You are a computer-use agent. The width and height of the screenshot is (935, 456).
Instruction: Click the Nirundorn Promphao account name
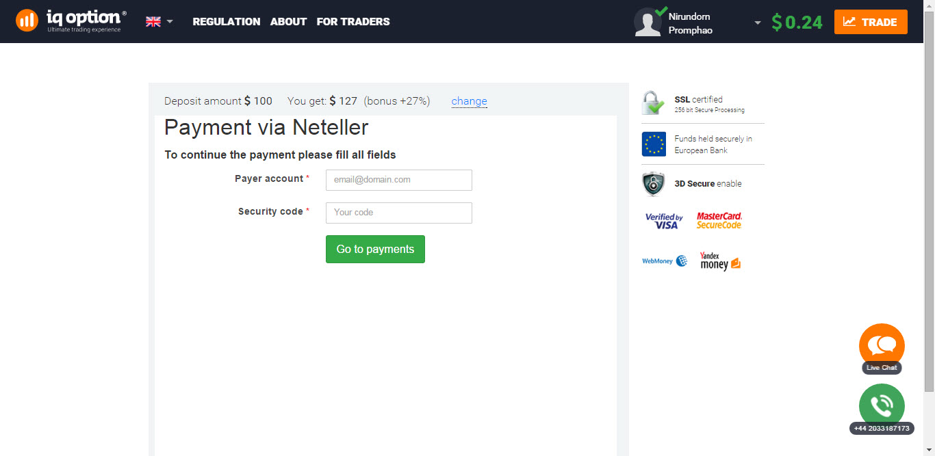[690, 23]
